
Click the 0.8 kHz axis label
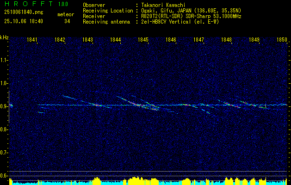point(4,129)
